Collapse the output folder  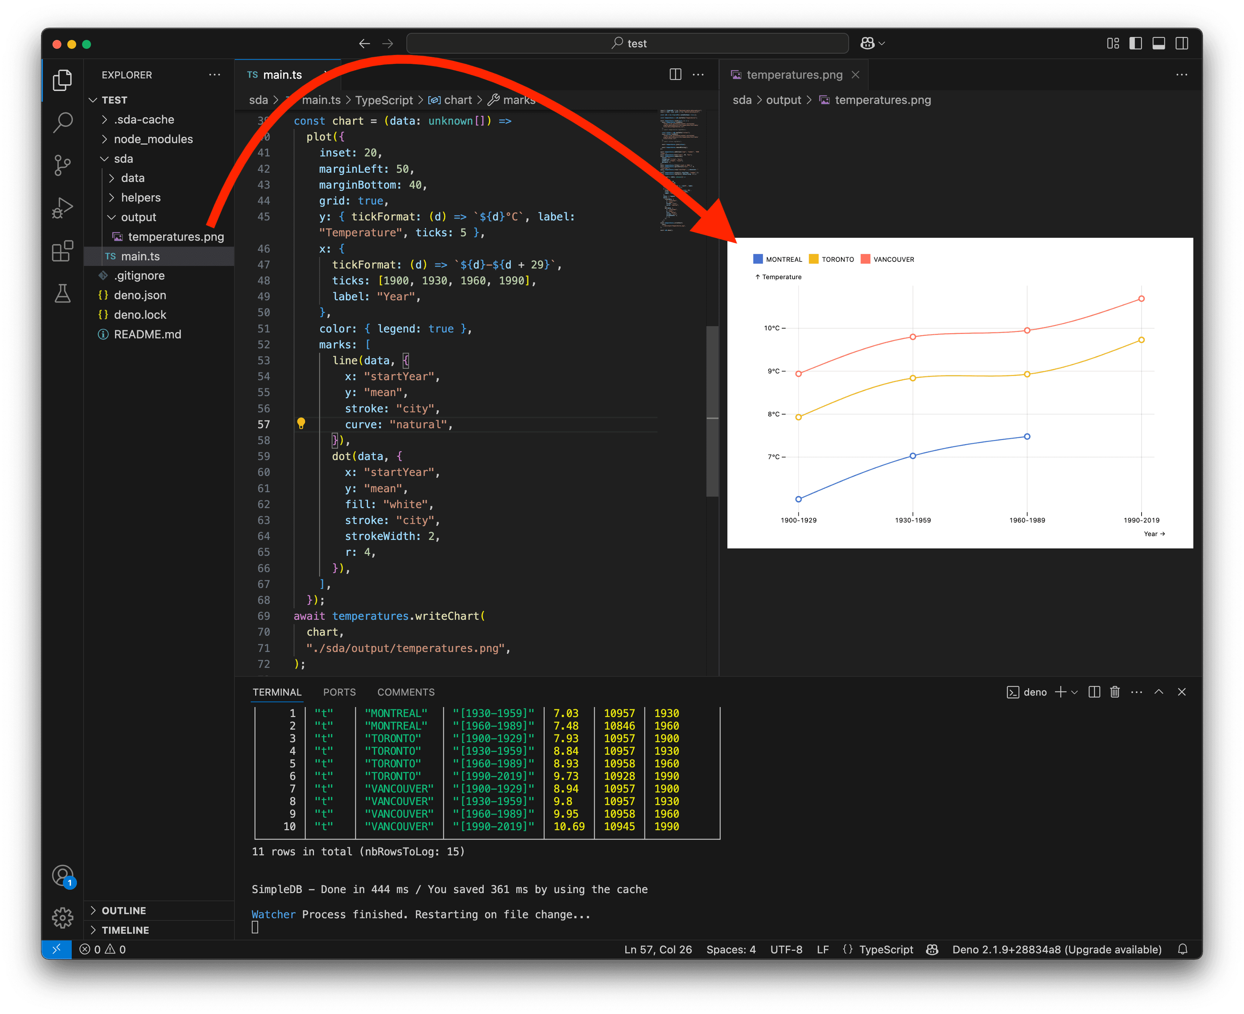pyautogui.click(x=112, y=217)
